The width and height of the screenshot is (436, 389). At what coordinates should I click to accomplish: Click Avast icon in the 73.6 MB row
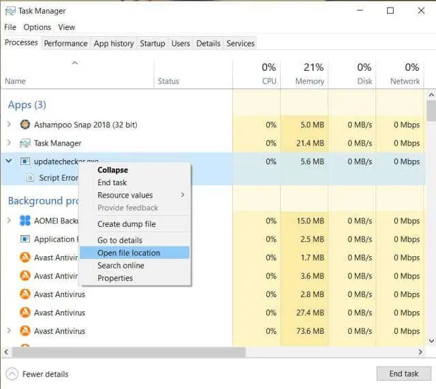pos(25,331)
